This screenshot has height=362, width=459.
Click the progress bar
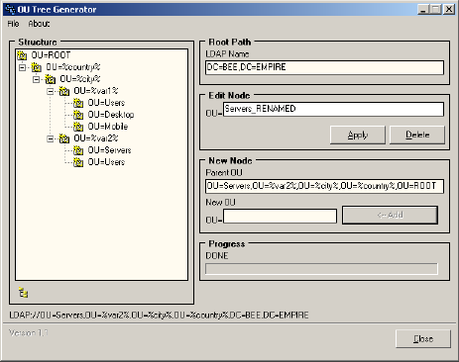coord(321,269)
